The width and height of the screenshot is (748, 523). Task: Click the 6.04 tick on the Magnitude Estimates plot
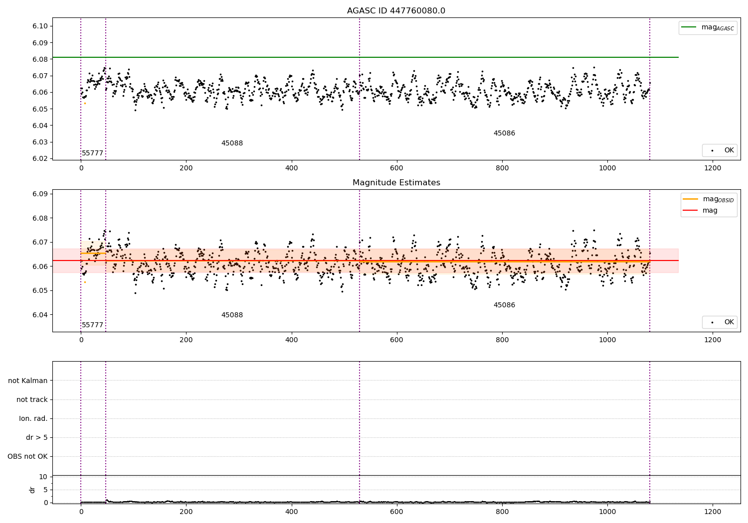pyautogui.click(x=39, y=315)
